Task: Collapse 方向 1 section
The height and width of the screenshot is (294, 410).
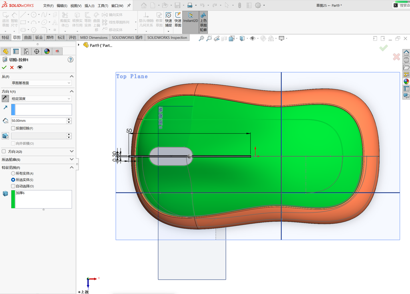Action: point(72,91)
